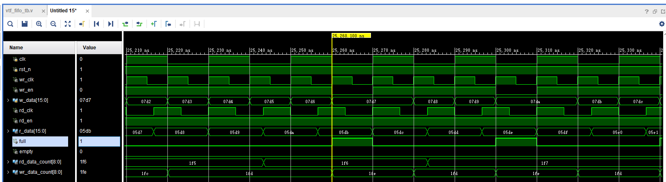
Task: Save the waveform configuration
Action: click(x=25, y=24)
